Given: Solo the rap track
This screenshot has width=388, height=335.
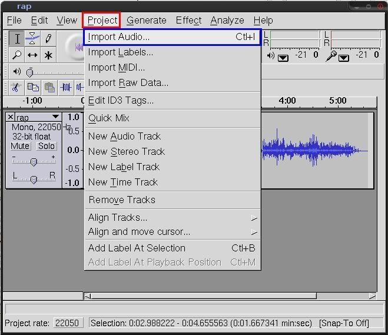Looking at the screenshot, I should click(46, 146).
